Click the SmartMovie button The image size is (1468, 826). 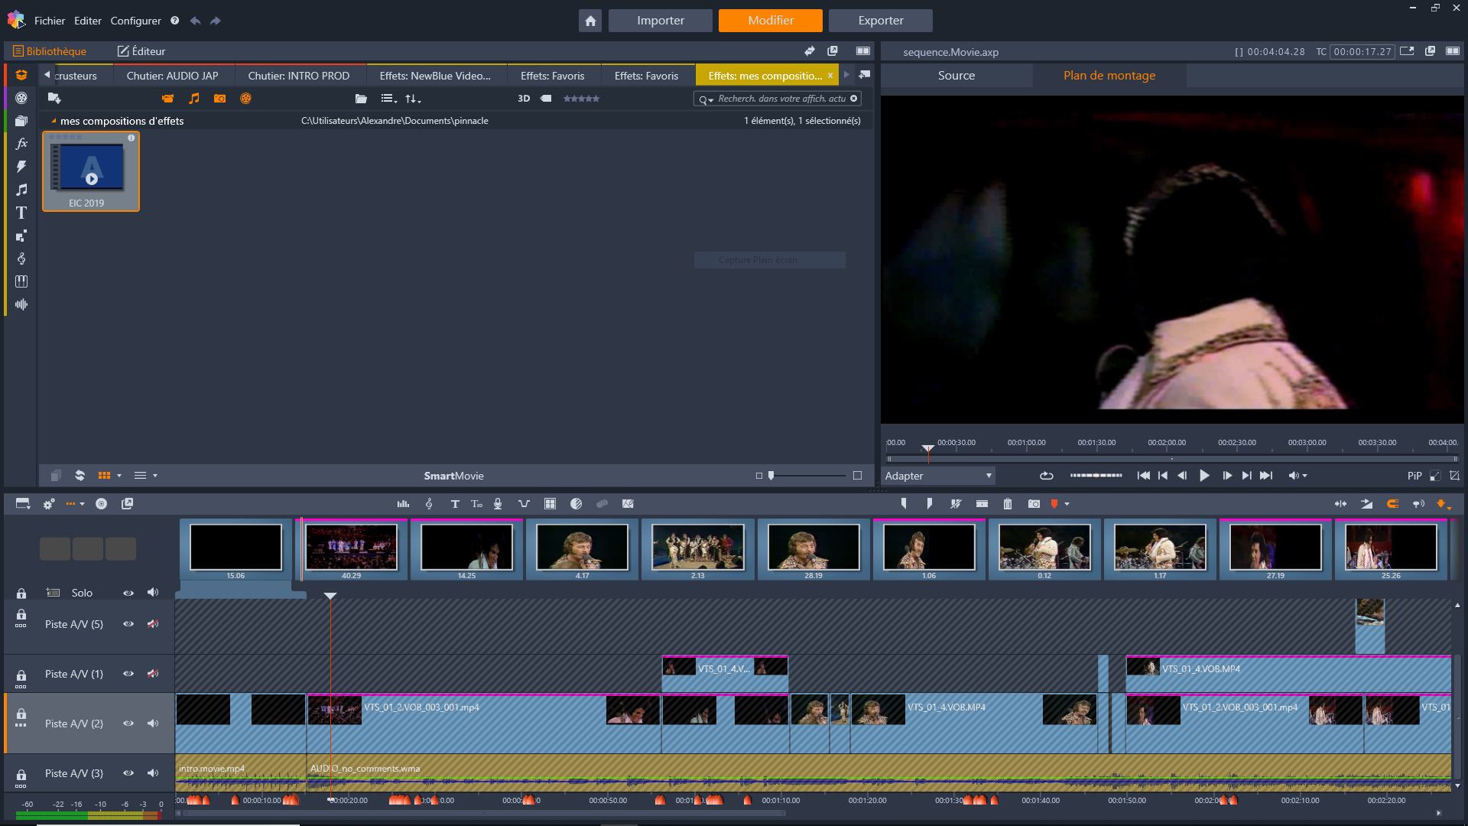pos(453,476)
